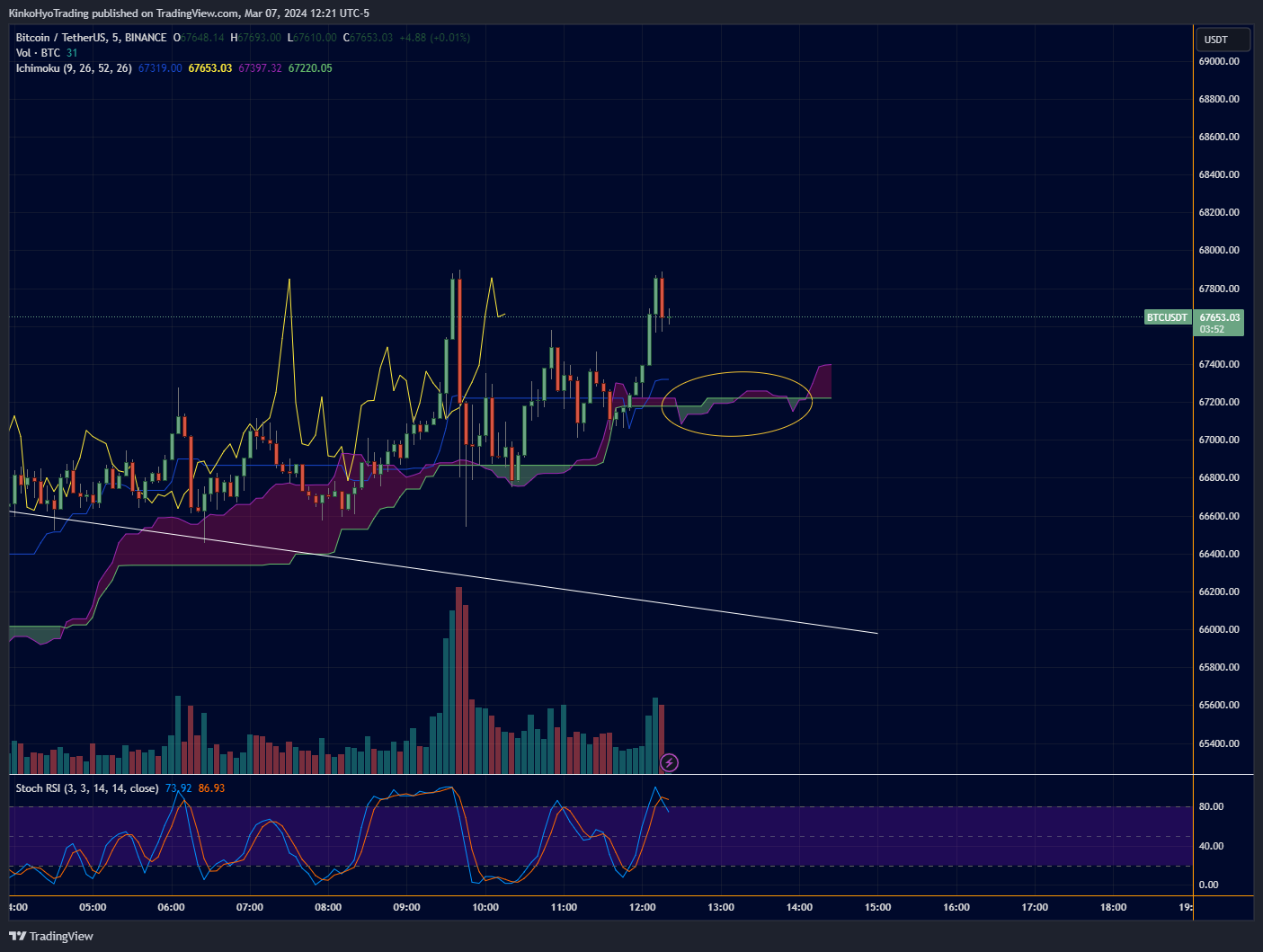
Task: Click the purple lightning bolt icon on the chart
Action: coord(669,763)
